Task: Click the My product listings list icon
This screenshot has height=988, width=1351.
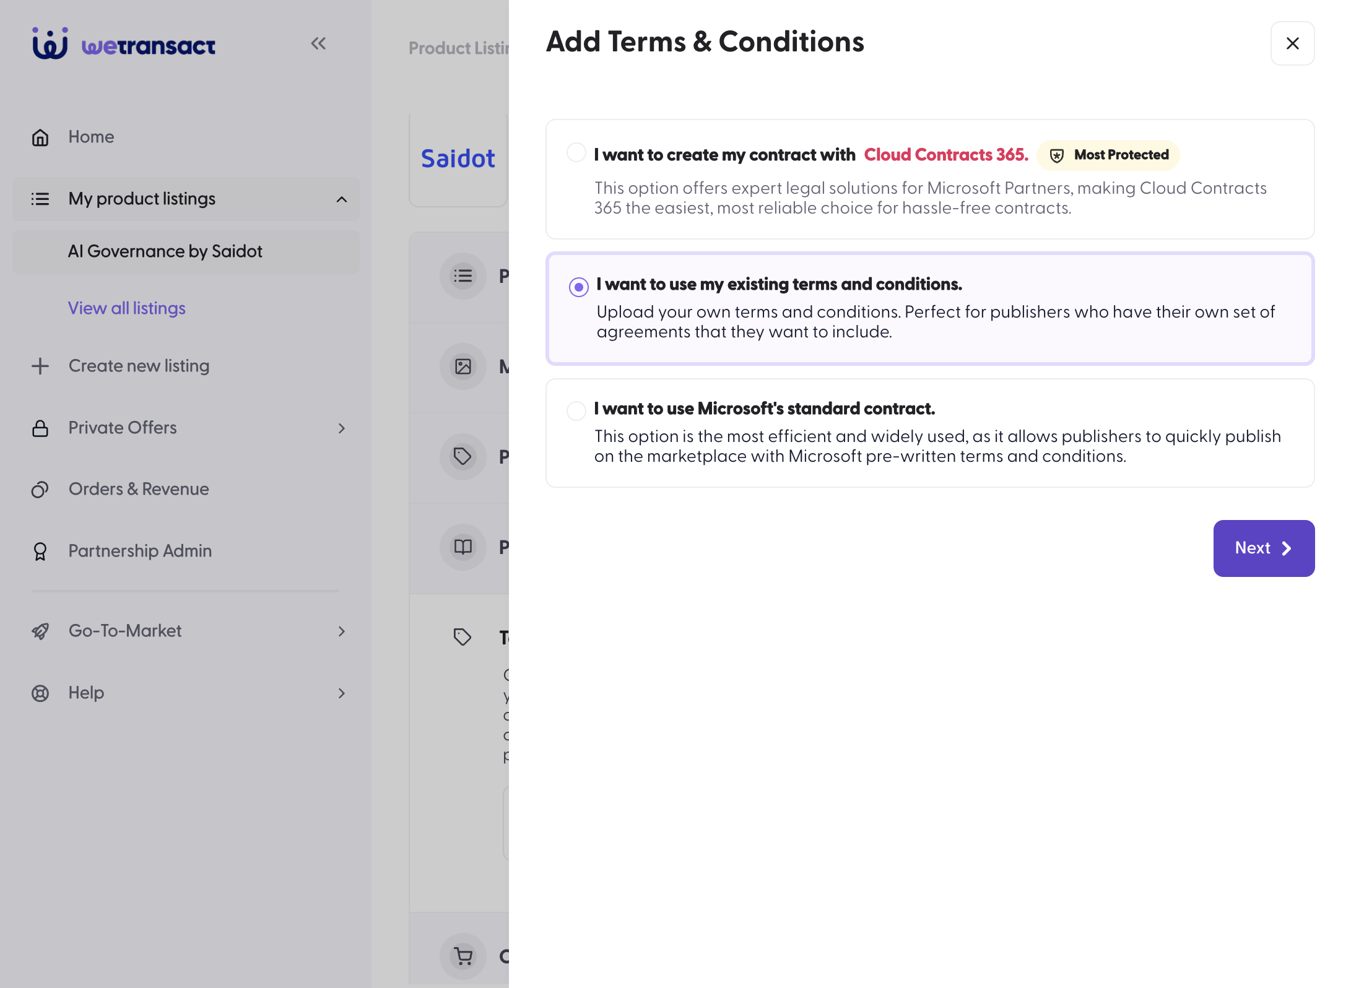Action: (x=40, y=199)
